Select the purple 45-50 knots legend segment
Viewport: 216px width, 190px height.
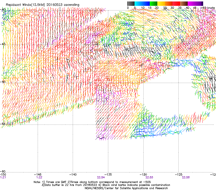(x=198, y=4)
